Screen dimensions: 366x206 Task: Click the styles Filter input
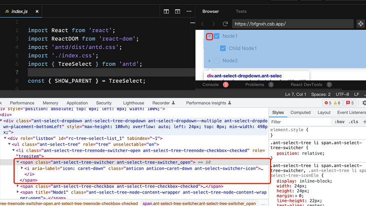[x=300, y=122]
